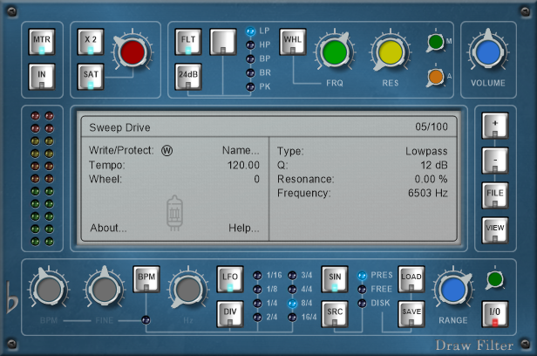The width and height of the screenshot is (537, 356).
Task: Click the red drive knob
Action: click(133, 52)
